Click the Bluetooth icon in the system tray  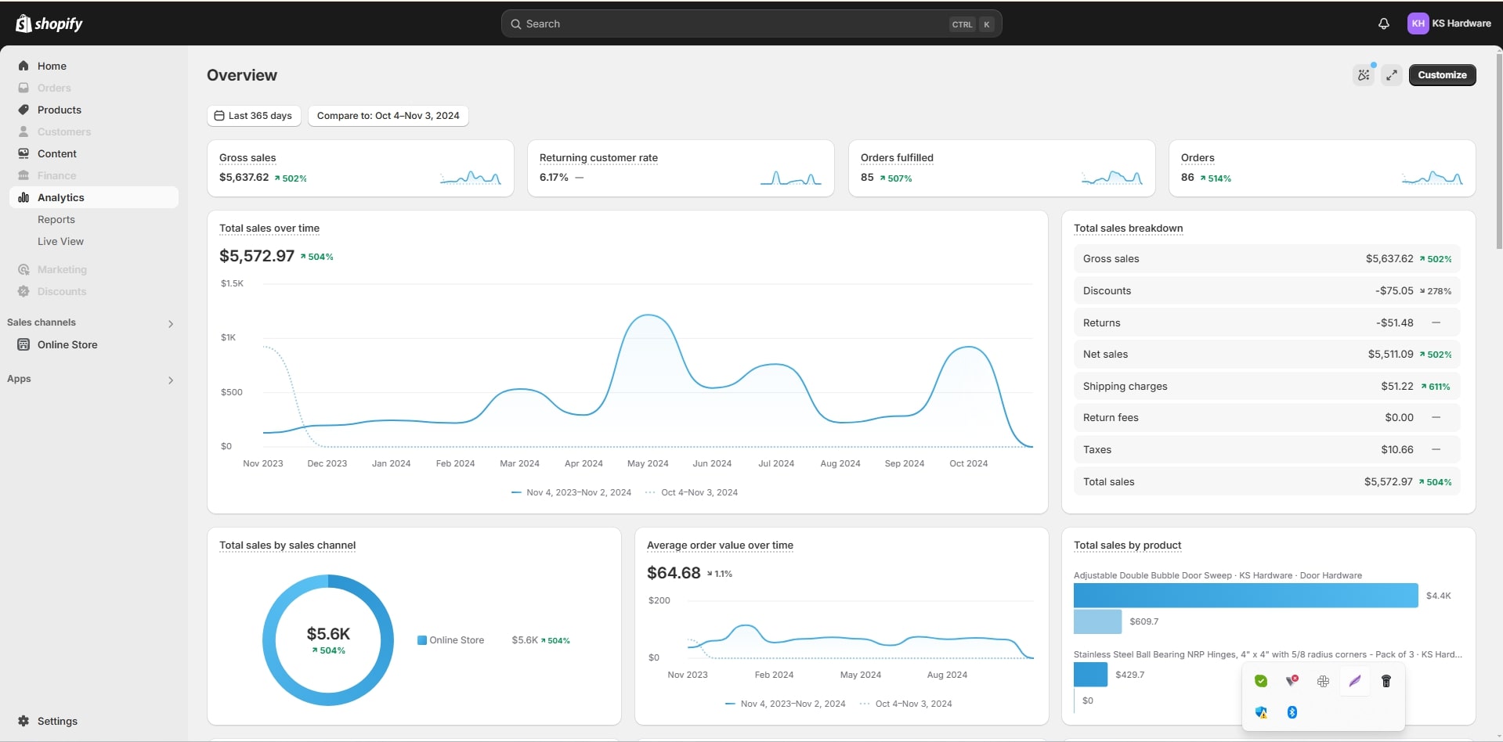pyautogui.click(x=1292, y=712)
